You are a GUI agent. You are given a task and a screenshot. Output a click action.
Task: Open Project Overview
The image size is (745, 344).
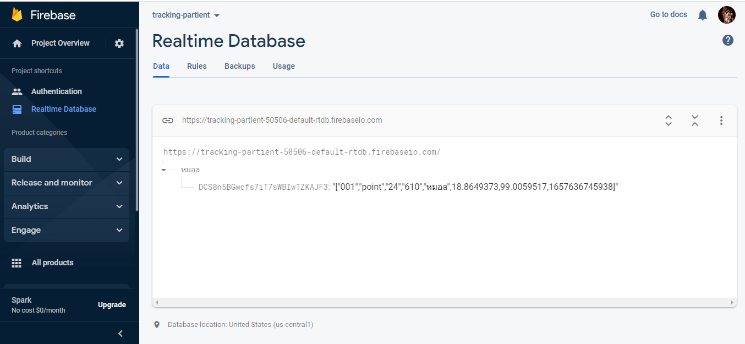coord(61,43)
